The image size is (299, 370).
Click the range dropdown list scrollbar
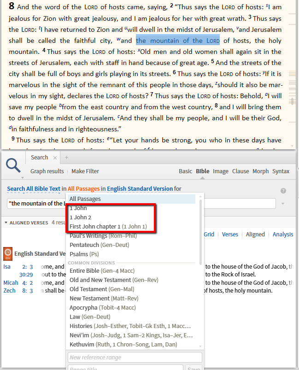200,232
